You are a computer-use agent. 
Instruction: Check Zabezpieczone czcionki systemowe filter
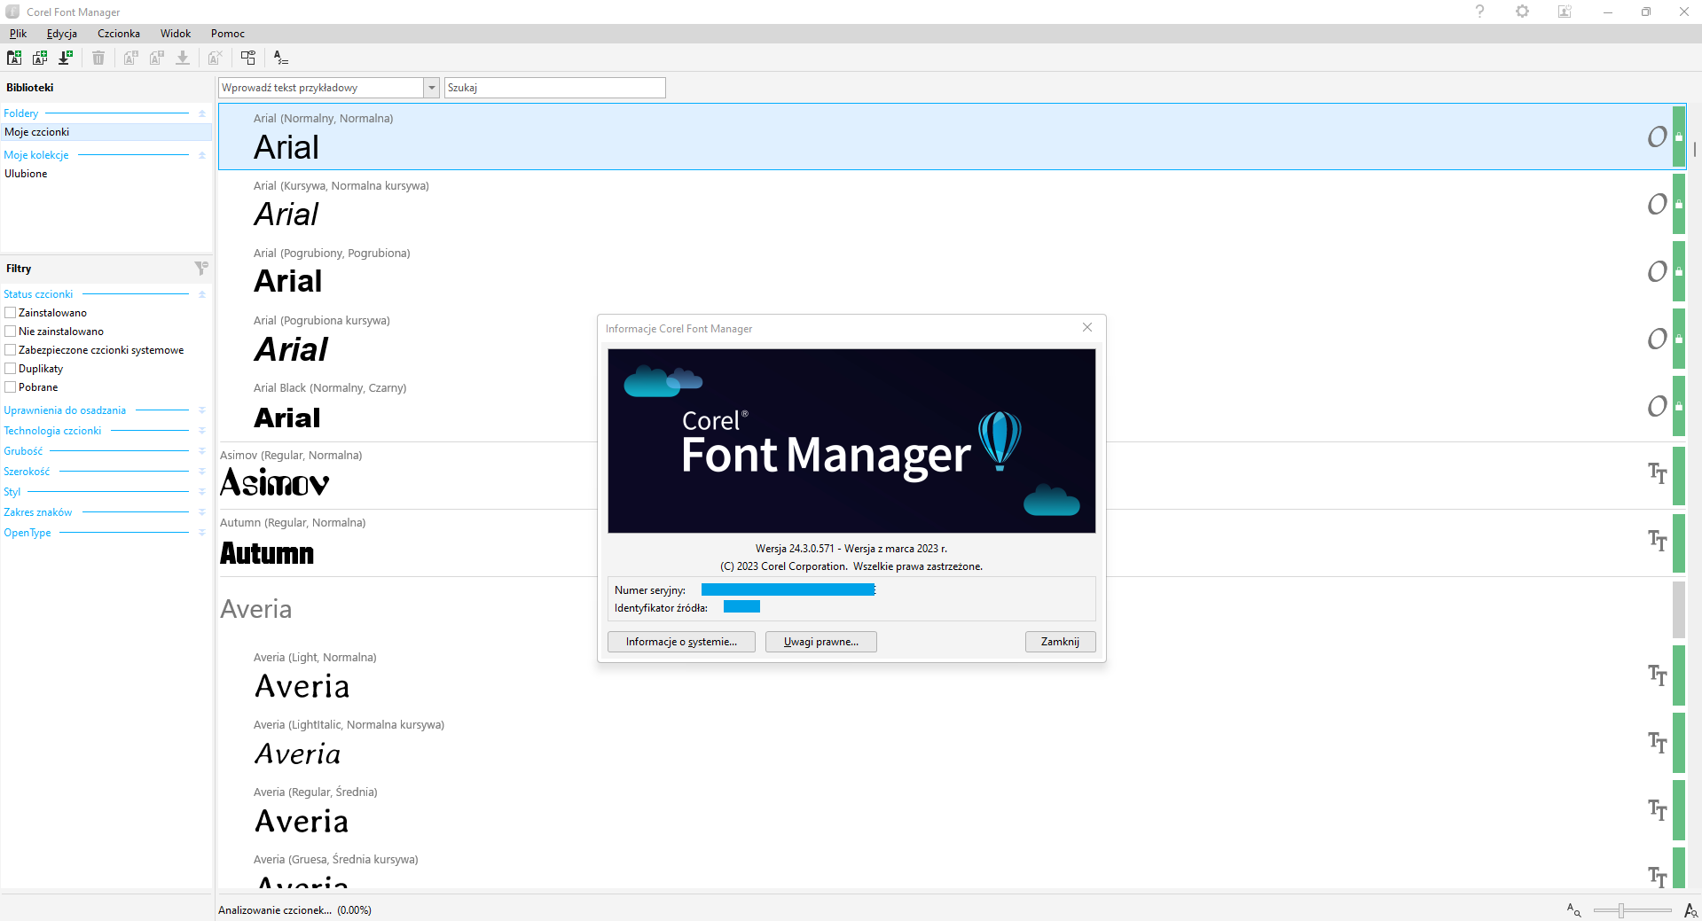coord(11,350)
